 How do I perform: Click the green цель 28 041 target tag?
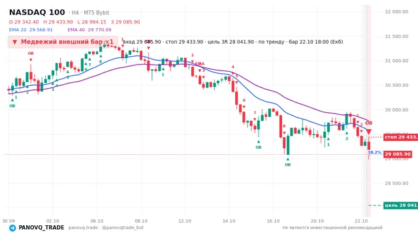(x=400, y=206)
